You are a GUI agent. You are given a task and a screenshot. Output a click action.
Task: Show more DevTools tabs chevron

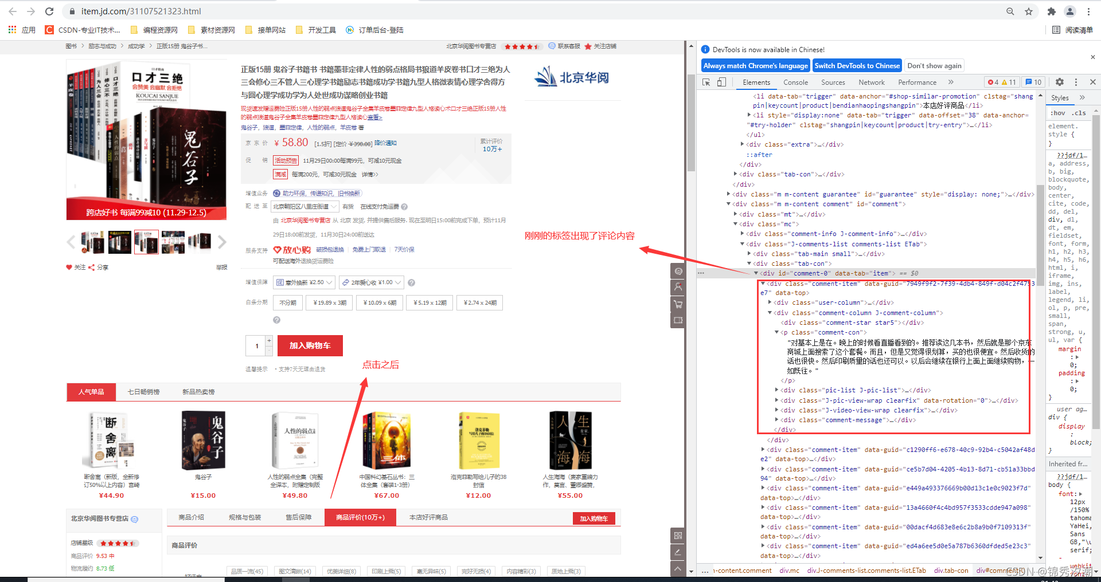[951, 82]
